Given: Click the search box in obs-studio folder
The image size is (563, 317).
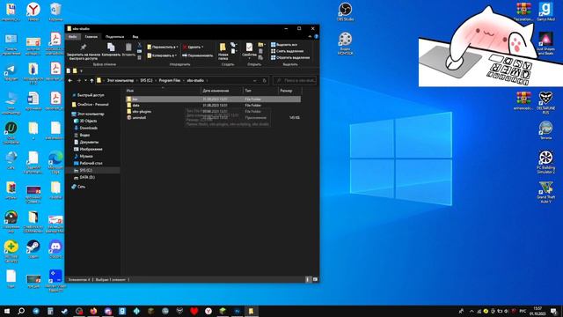Looking at the screenshot, I should 295,80.
